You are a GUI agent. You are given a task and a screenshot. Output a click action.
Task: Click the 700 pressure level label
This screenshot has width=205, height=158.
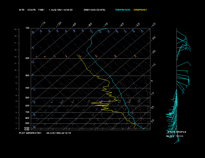click(x=27, y=112)
